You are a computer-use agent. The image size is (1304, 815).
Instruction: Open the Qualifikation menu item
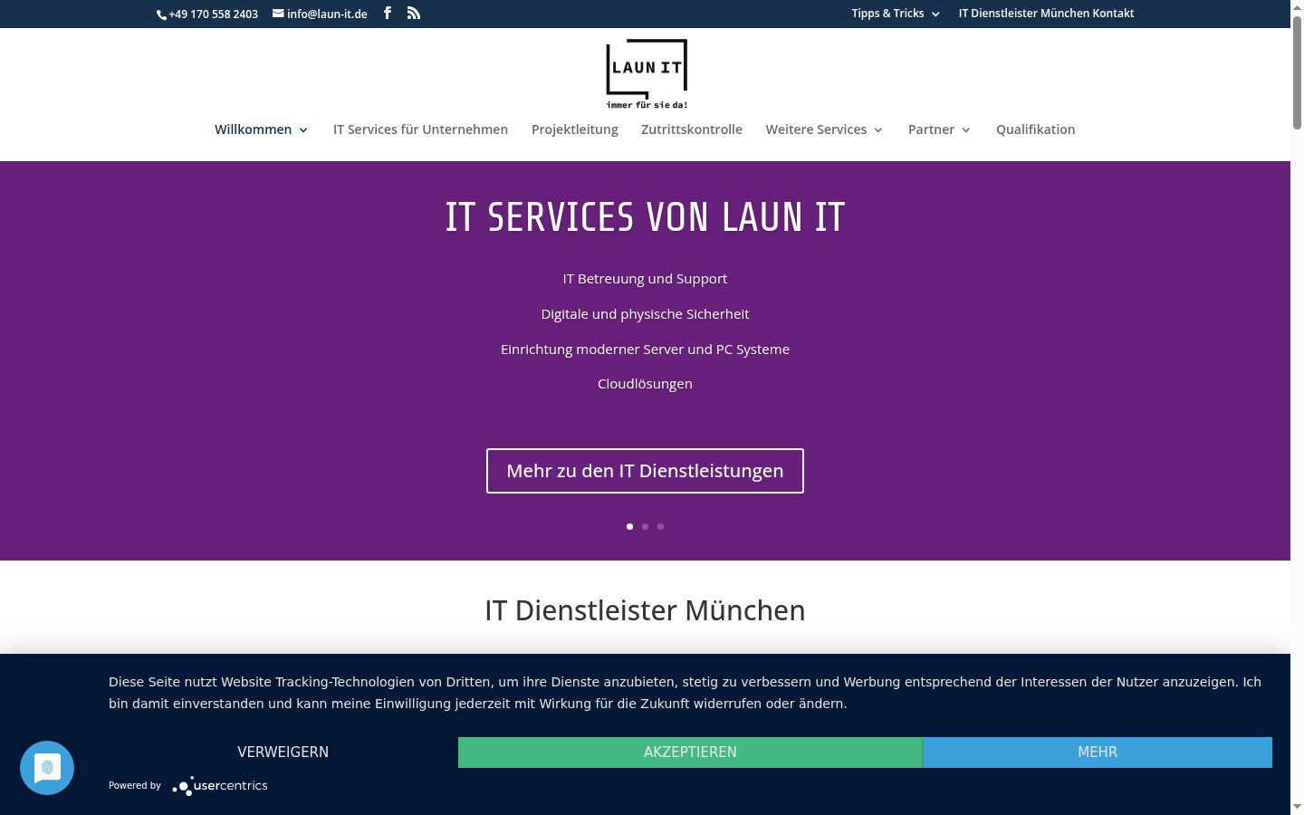coord(1036,129)
